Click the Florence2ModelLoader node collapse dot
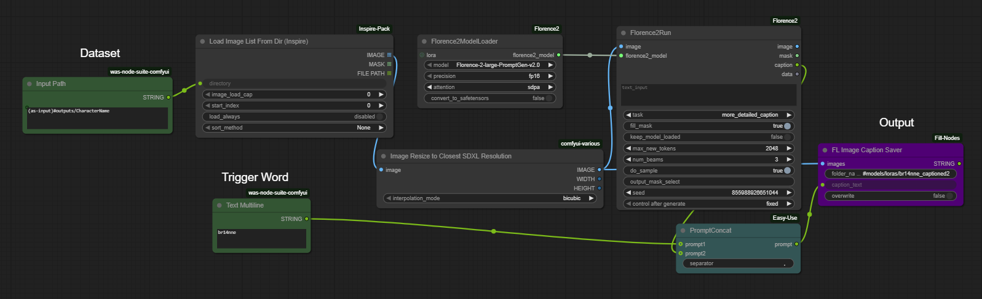The image size is (982, 299). 424,42
